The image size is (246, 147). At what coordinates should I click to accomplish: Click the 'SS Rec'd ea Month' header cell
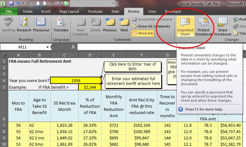click(x=65, y=106)
